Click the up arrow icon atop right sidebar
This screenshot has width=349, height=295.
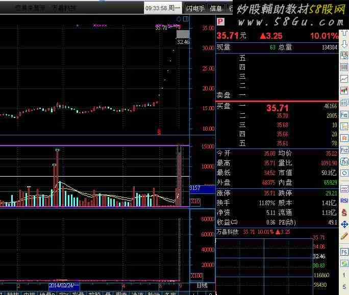(x=344, y=32)
